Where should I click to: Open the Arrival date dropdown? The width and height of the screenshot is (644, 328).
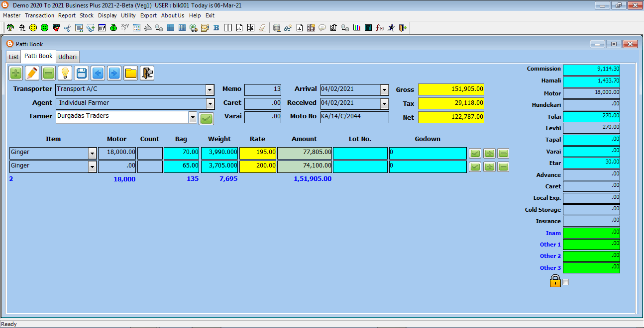(x=384, y=90)
